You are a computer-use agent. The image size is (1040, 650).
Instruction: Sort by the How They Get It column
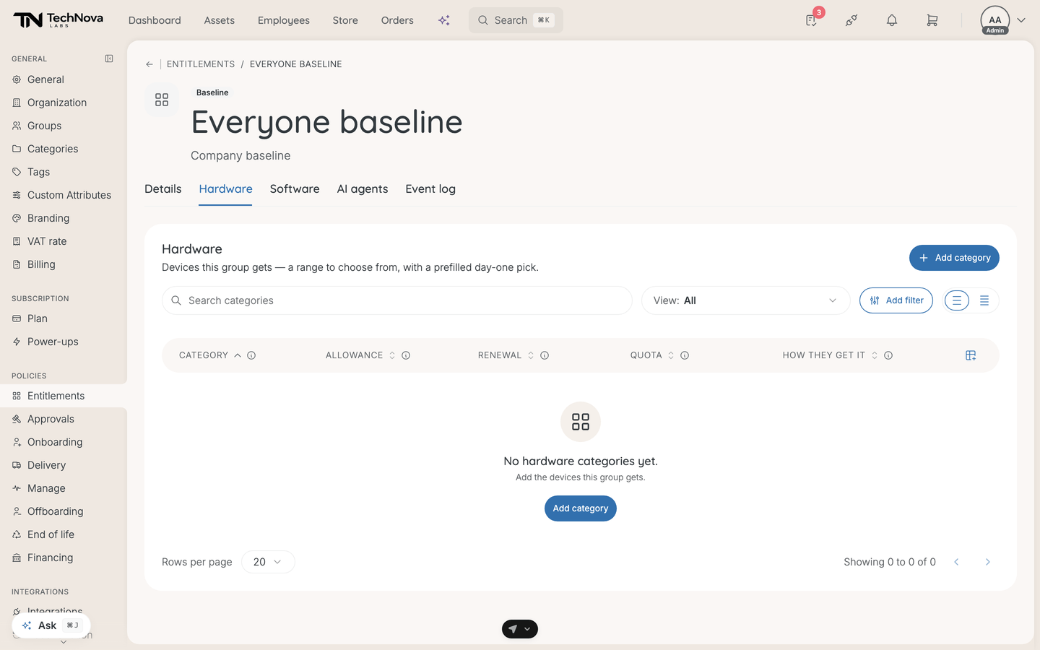[x=831, y=355]
